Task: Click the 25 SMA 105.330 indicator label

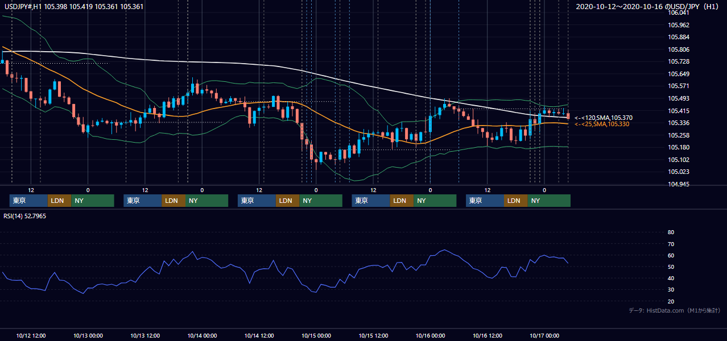Action: click(x=602, y=124)
